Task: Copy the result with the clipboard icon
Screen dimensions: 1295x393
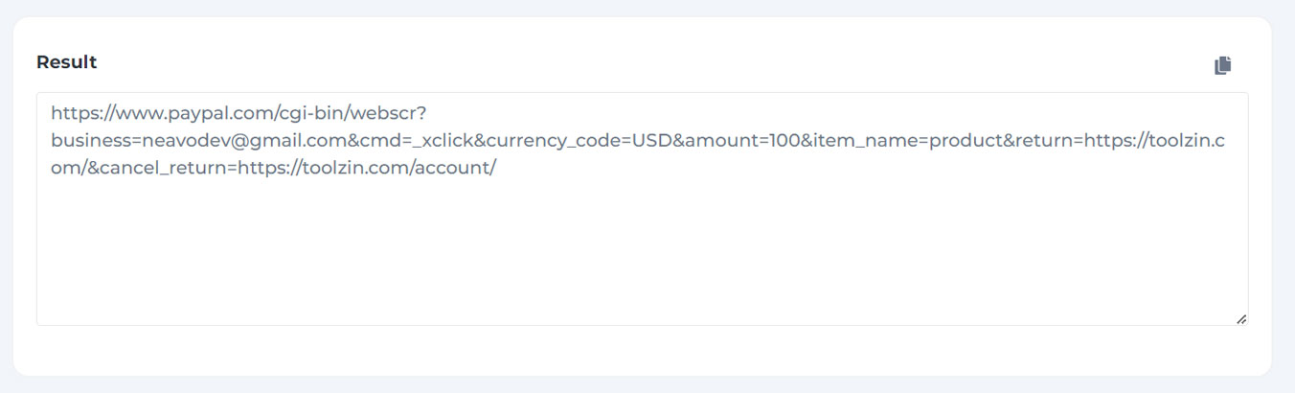Action: [1222, 65]
